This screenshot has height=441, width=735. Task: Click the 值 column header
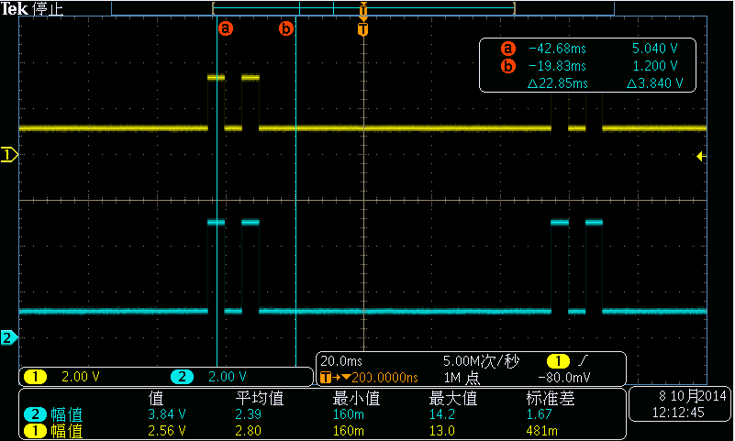click(156, 399)
